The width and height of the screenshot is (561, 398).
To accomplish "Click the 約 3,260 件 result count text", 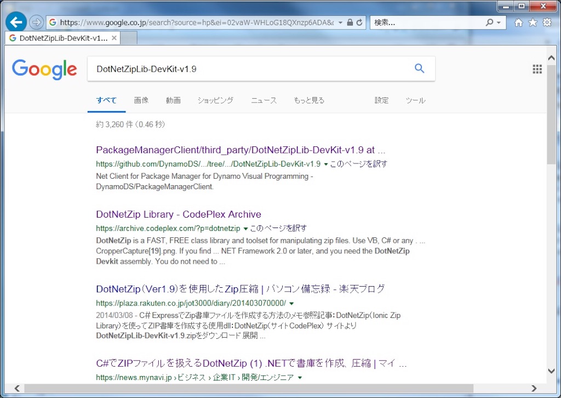I will pyautogui.click(x=130, y=124).
